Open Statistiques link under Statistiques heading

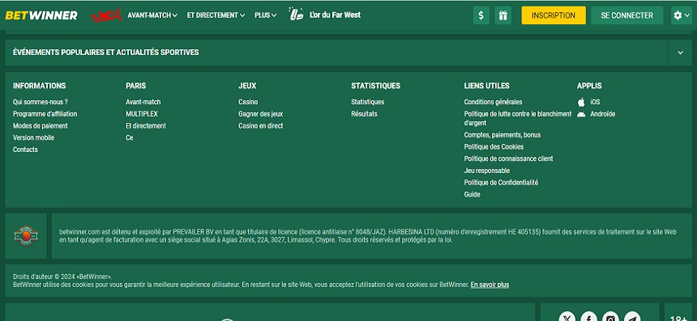[368, 102]
